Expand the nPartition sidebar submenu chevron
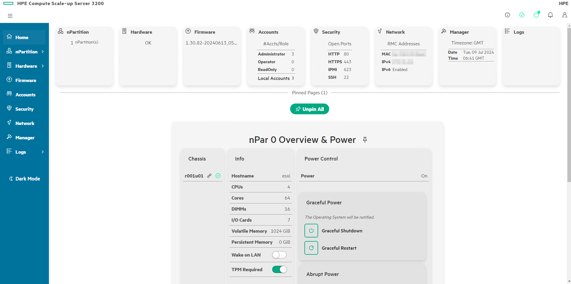This screenshot has width=571, height=284. coord(43,52)
